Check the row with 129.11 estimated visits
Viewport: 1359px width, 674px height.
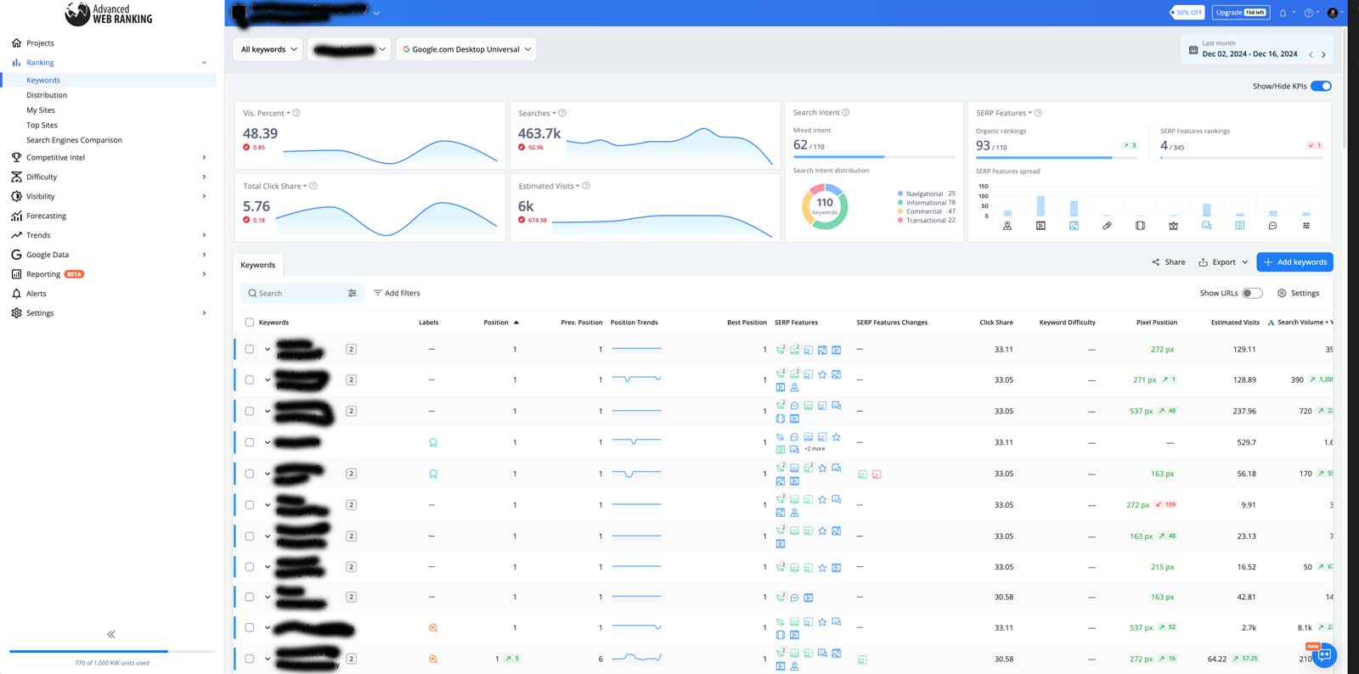(249, 349)
